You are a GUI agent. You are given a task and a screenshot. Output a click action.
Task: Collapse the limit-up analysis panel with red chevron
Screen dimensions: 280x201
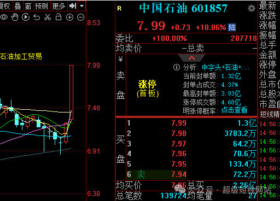coord(191,58)
